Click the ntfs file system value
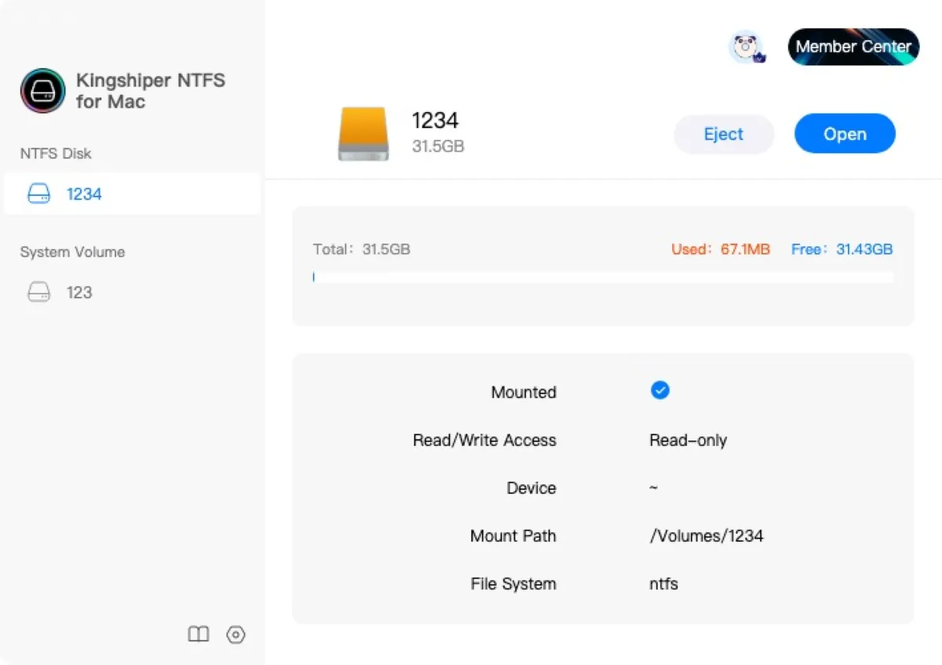This screenshot has height=665, width=942. pos(663,584)
